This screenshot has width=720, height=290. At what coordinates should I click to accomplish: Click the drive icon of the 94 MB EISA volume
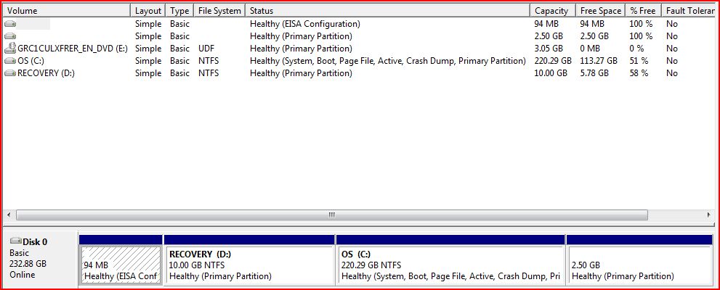click(10, 23)
